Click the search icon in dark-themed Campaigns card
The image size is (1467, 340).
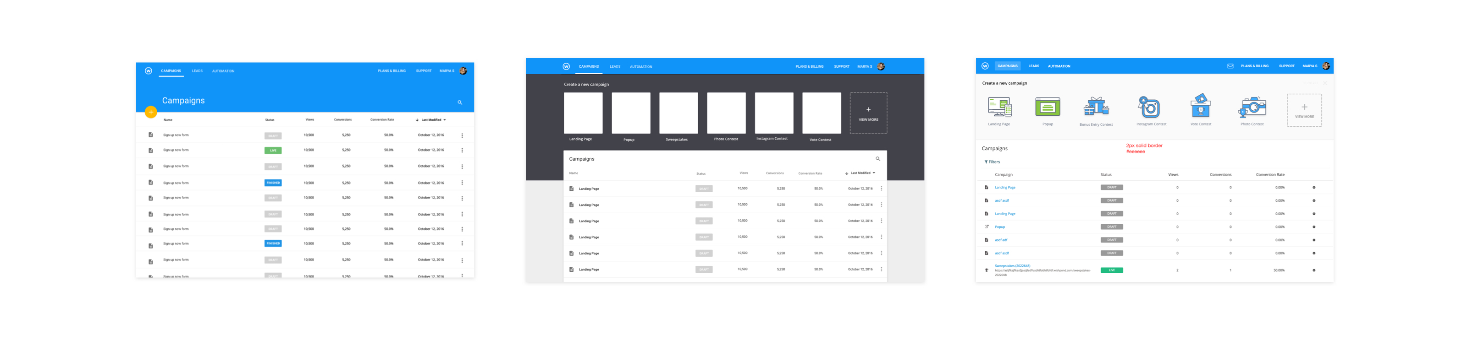[877, 159]
